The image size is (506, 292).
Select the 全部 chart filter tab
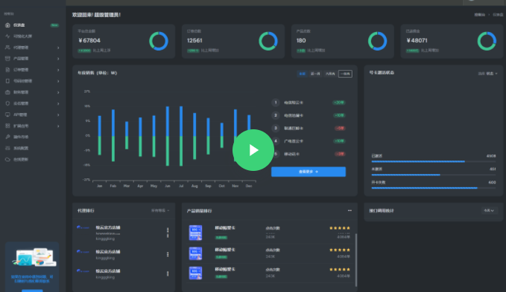(x=302, y=74)
